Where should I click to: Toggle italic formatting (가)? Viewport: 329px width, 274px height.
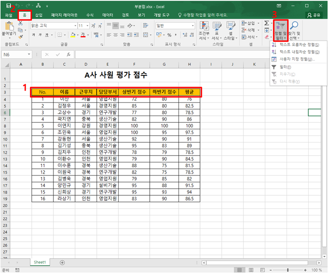point(40,35)
